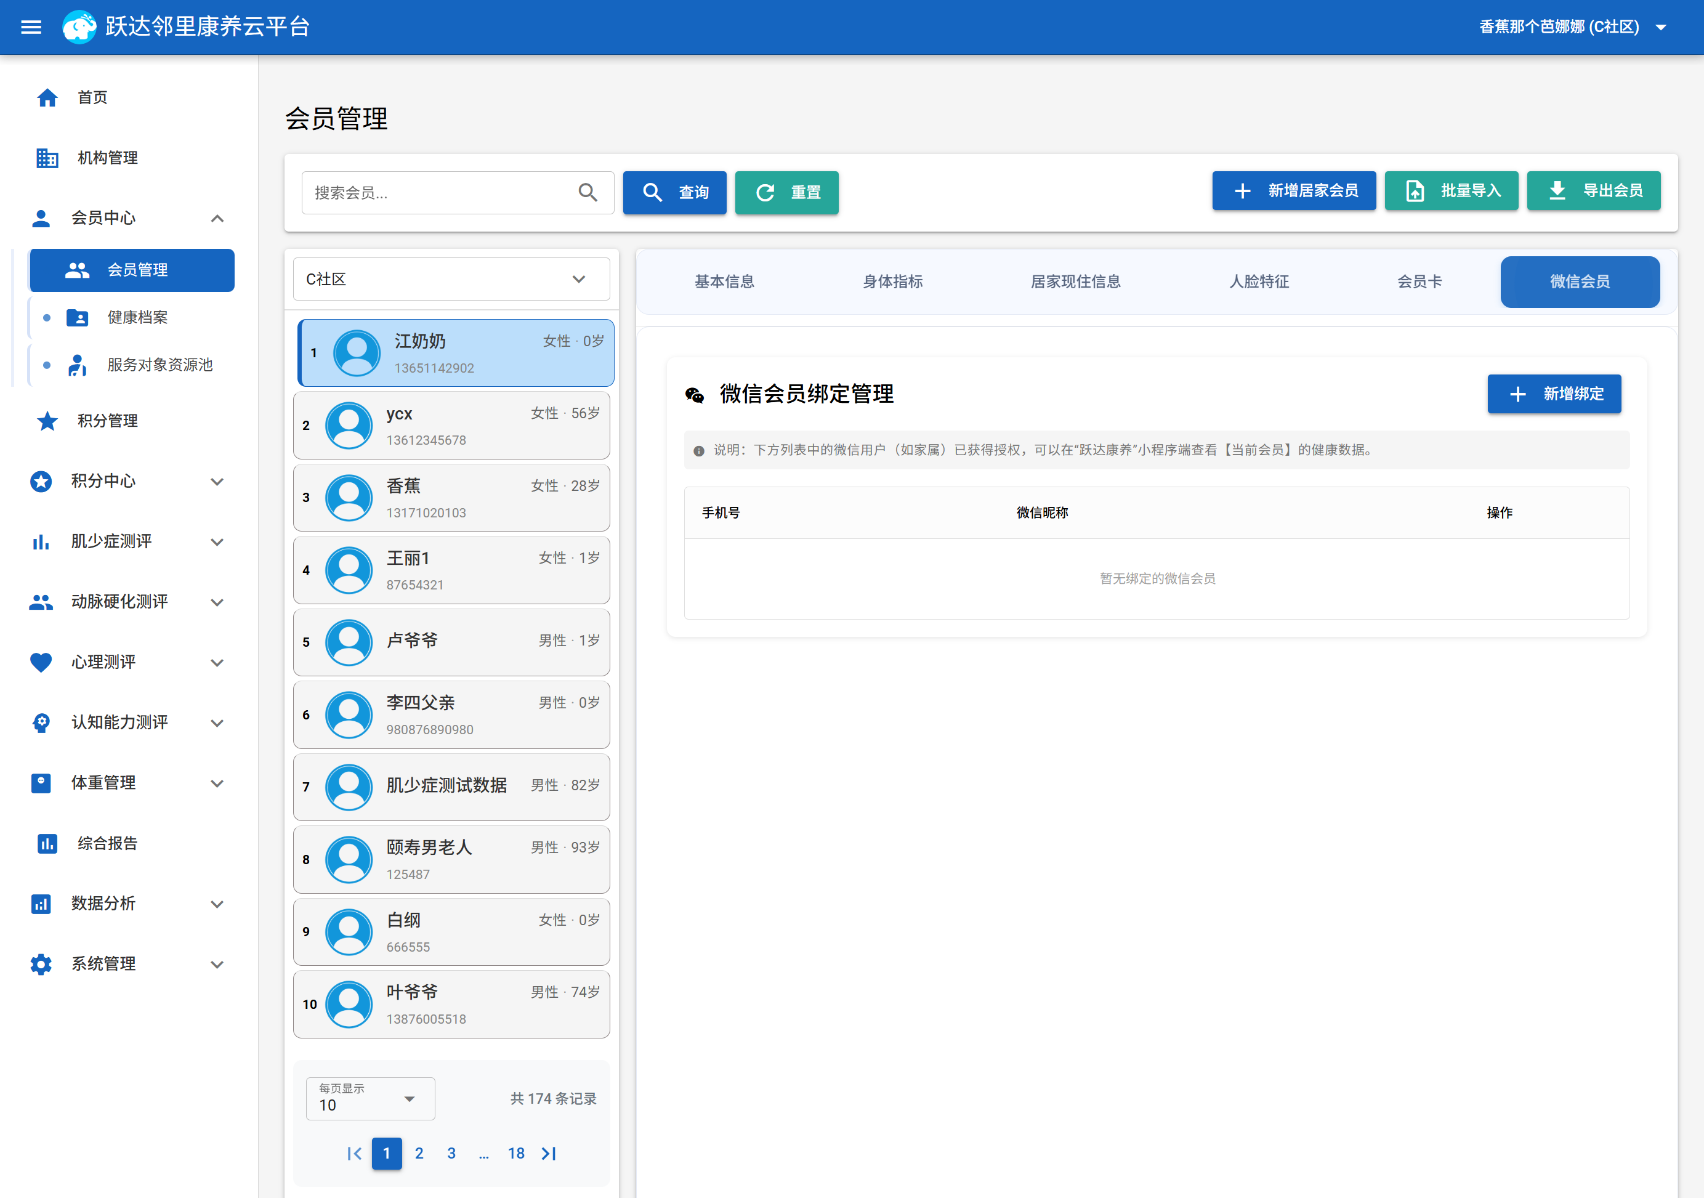This screenshot has height=1198, width=1704.
Task: Click the platform logo icon
Action: tap(79, 28)
